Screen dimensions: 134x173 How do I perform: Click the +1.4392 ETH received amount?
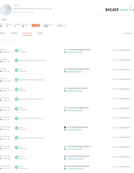point(75,169)
